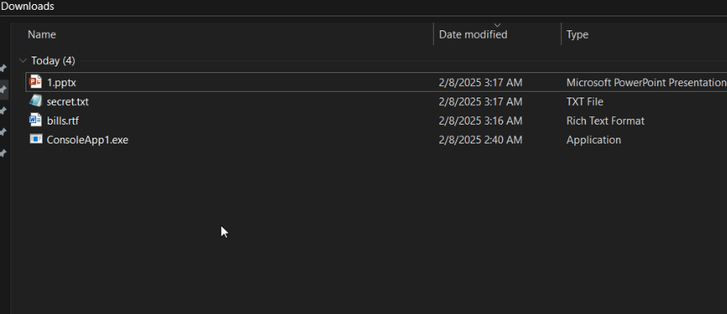Screen dimensions: 727x314
Task: Select the bills.rtf file name
Action: [x=62, y=121]
